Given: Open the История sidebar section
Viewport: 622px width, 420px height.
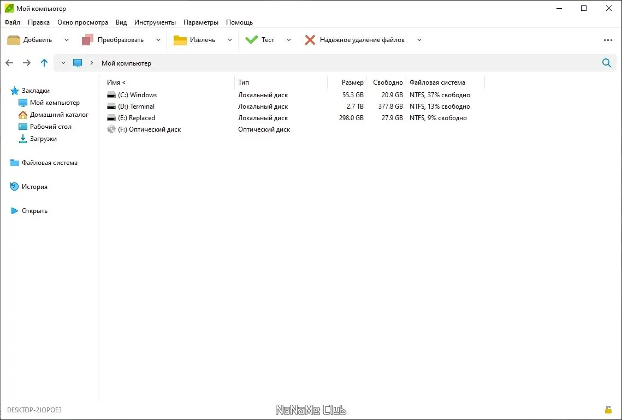Looking at the screenshot, I should 34,187.
